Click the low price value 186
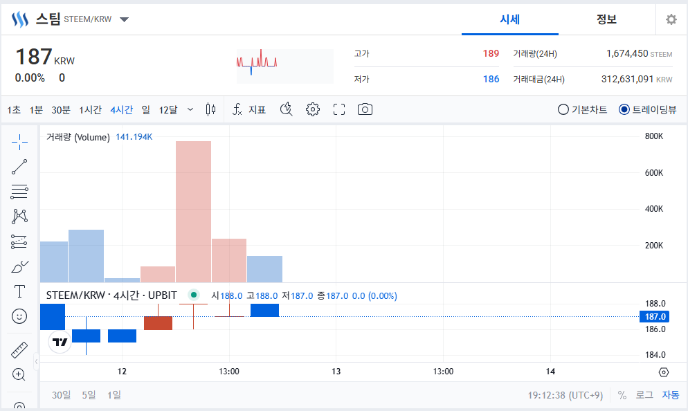The width and height of the screenshot is (688, 411). coord(491,79)
